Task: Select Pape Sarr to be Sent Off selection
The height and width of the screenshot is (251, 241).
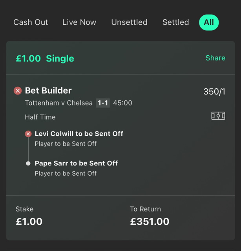Action: click(x=76, y=163)
